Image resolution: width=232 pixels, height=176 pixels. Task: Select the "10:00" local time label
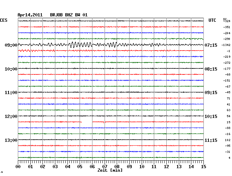click(x=11, y=69)
